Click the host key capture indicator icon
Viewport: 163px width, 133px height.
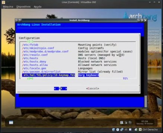click(140, 130)
